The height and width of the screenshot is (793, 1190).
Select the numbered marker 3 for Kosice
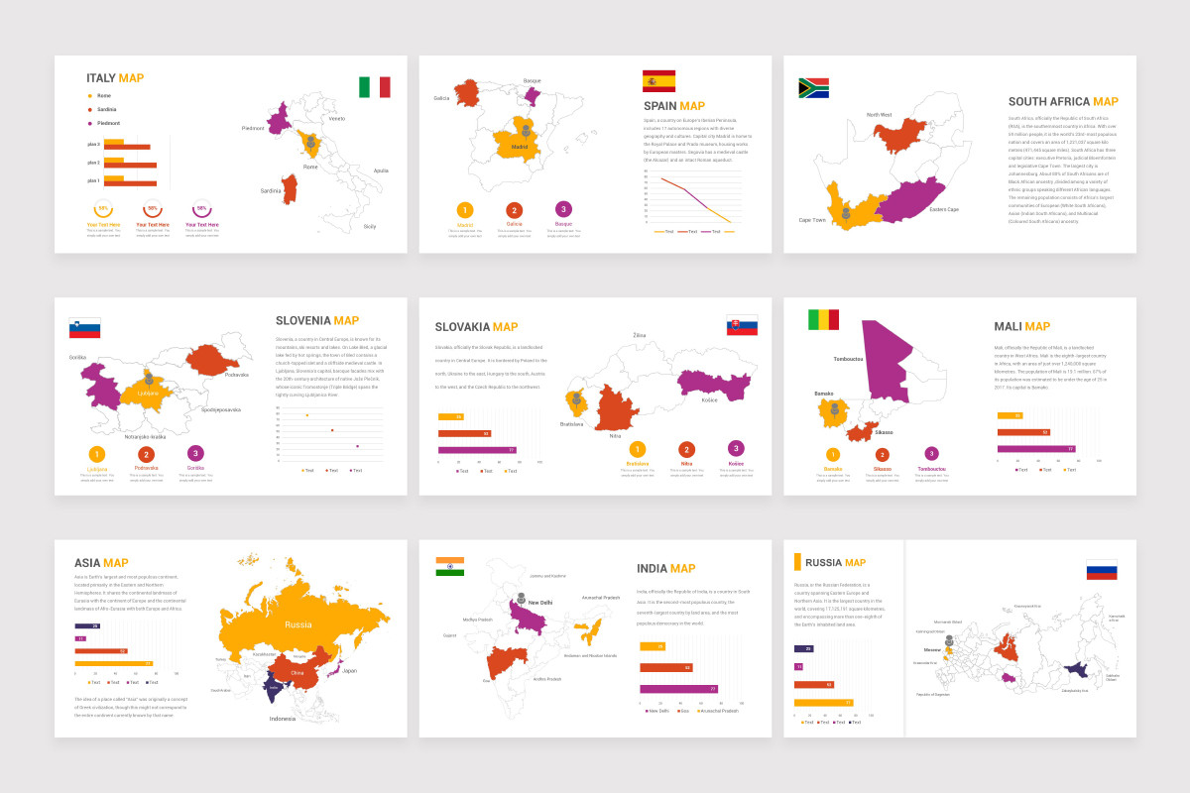click(736, 447)
